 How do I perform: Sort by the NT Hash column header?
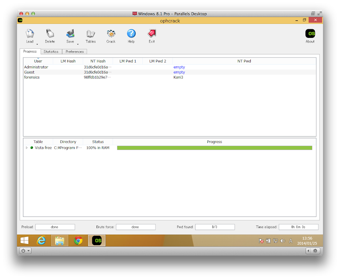coord(98,61)
